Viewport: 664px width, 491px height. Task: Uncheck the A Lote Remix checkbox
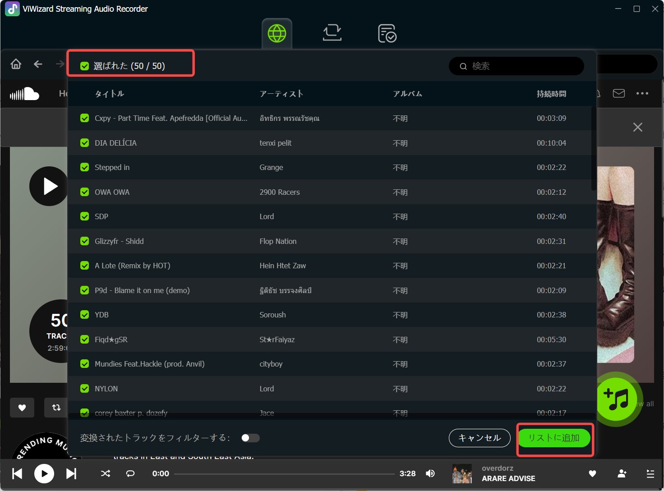[x=84, y=266]
